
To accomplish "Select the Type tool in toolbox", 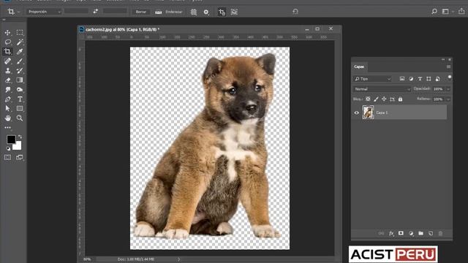I will pyautogui.click(x=20, y=99).
